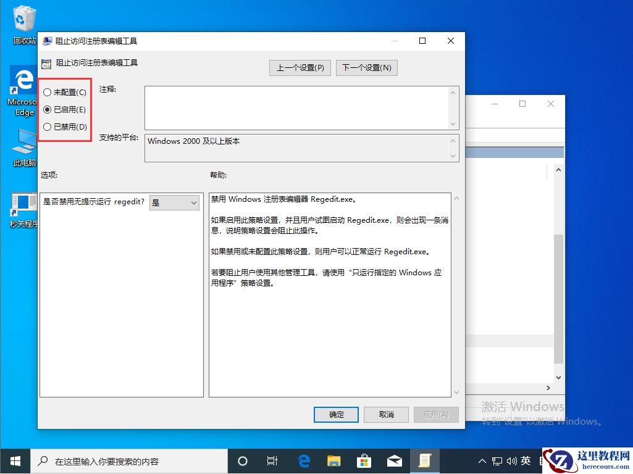633x474 pixels.
Task: Open Microsoft Edge from the taskbar
Action: [x=303, y=460]
